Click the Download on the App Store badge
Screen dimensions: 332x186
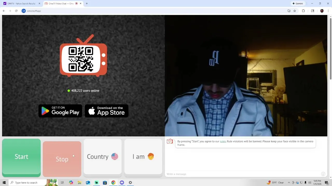[107, 111]
